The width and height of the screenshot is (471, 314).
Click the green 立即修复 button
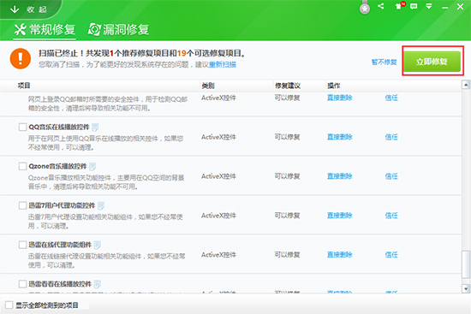point(432,62)
